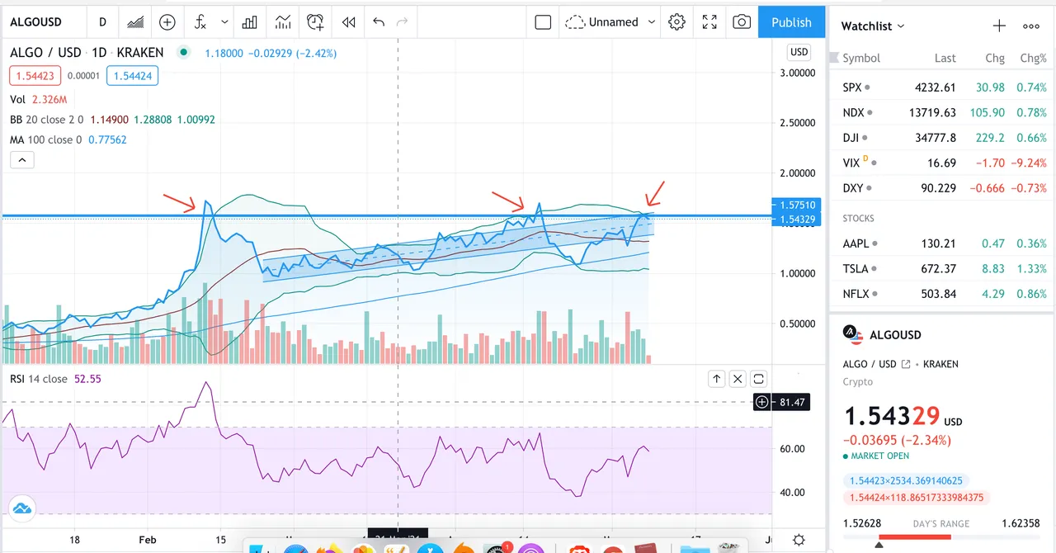Take a chart snapshot with the camera
Viewport: 1056px width, 553px height.
click(742, 22)
